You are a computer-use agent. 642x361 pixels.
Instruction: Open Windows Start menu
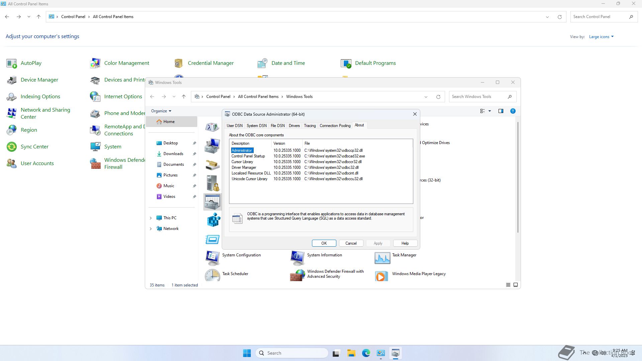click(x=247, y=353)
